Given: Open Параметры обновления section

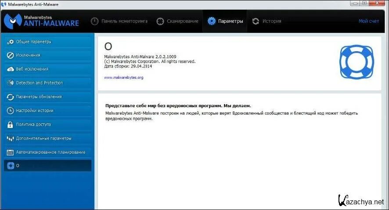Looking at the screenshot, I should pos(47,97).
